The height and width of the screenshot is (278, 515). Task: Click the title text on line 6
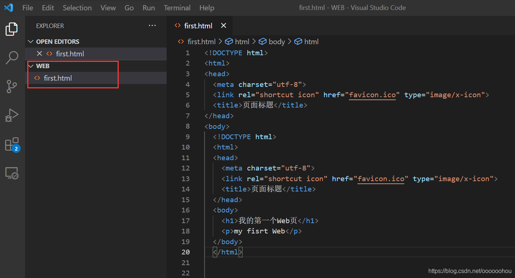(258, 105)
